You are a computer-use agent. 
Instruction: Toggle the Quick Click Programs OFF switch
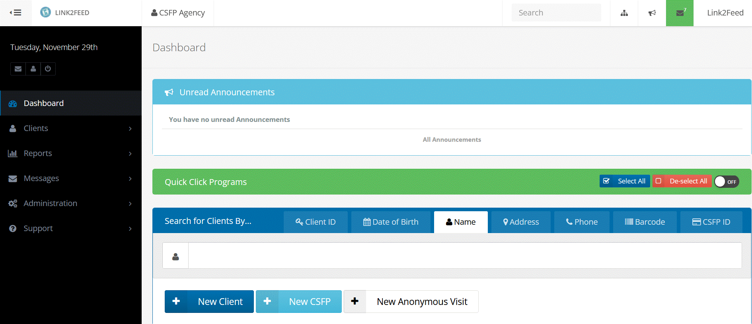coord(726,181)
